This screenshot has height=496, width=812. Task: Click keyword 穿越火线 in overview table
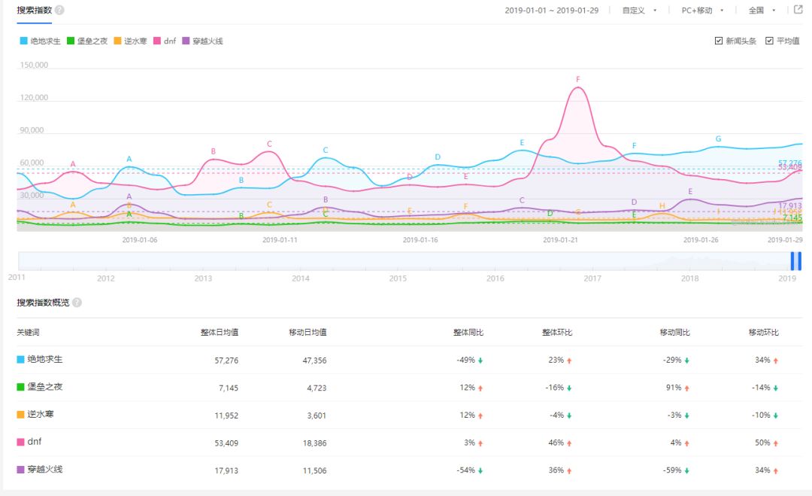[45, 469]
